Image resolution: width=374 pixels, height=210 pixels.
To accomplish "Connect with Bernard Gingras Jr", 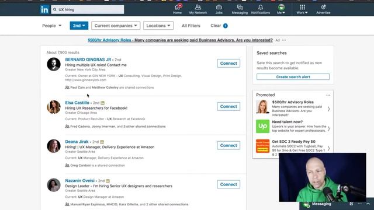I will (x=228, y=64).
